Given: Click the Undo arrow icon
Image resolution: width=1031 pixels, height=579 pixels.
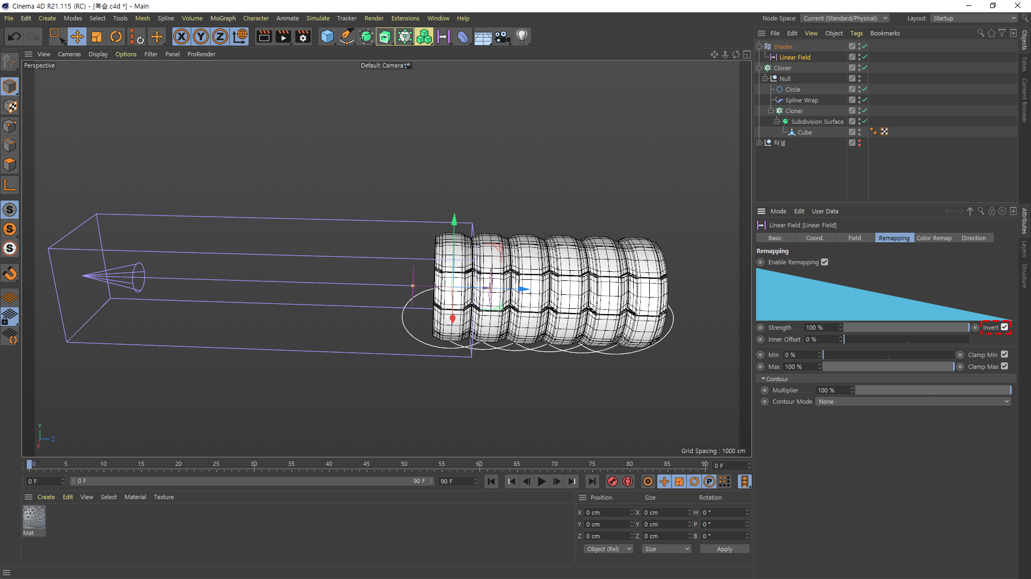Looking at the screenshot, I should point(14,36).
